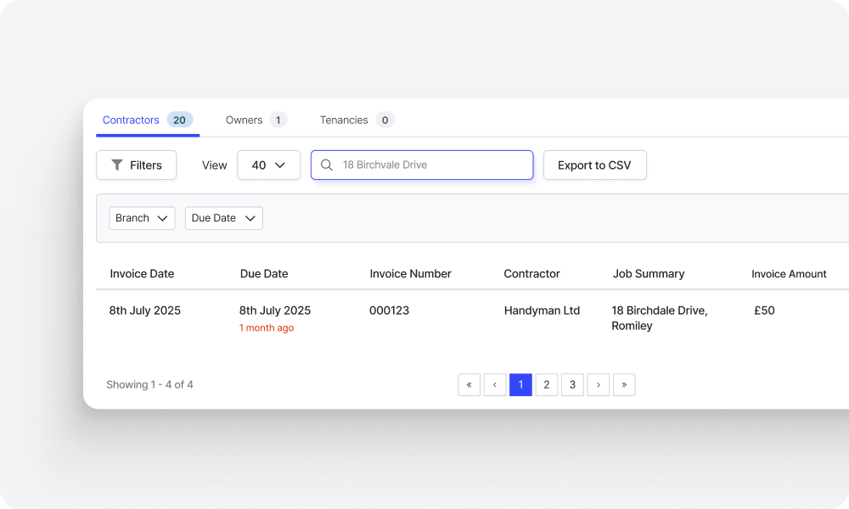Open the Branch filter dropdown
The width and height of the screenshot is (849, 509).
[x=142, y=218]
